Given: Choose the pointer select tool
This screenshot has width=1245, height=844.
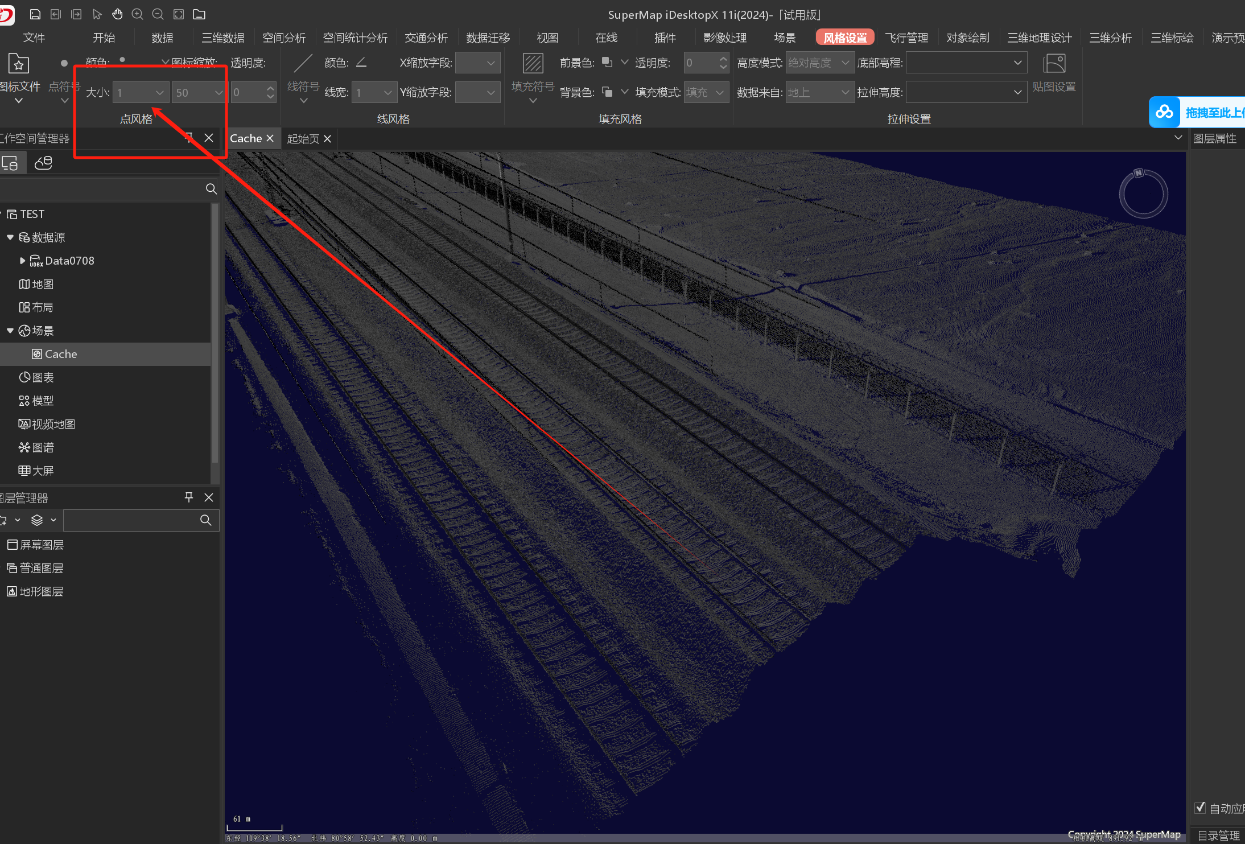Looking at the screenshot, I should 97,14.
